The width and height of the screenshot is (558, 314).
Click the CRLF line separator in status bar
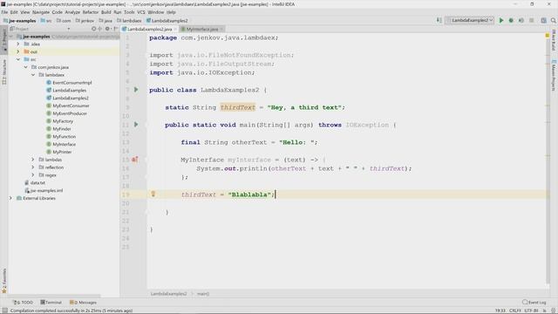pos(515,311)
